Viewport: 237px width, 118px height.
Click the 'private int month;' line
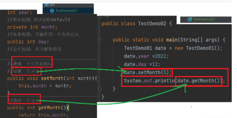(32, 27)
